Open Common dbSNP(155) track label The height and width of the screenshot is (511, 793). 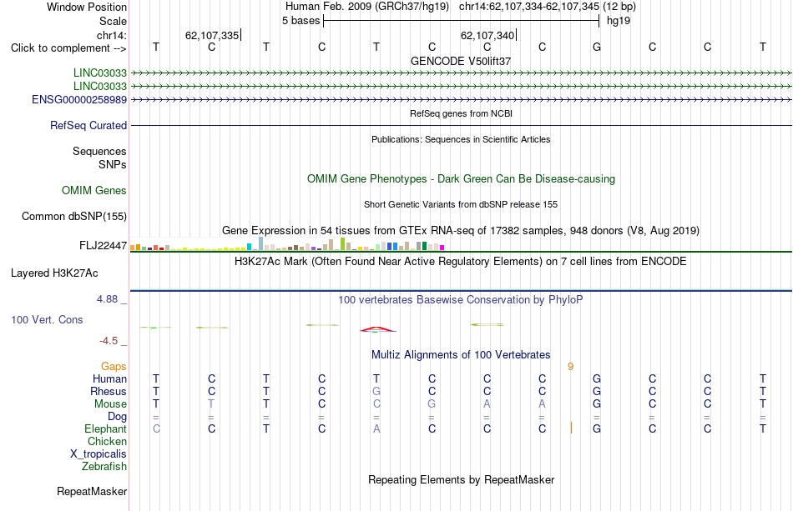[x=74, y=216]
